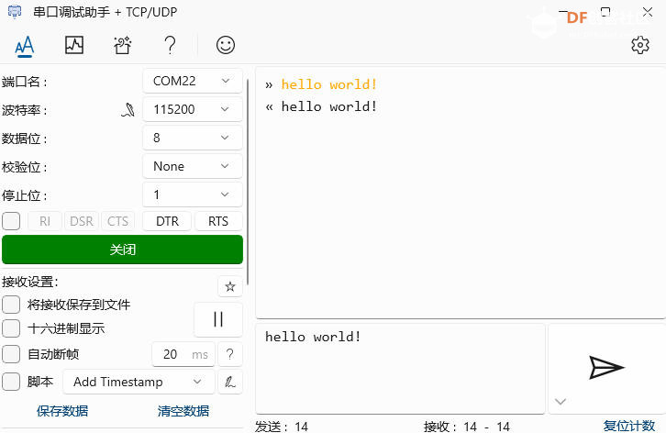Toggle the DTR line button
666x433 pixels.
click(167, 221)
